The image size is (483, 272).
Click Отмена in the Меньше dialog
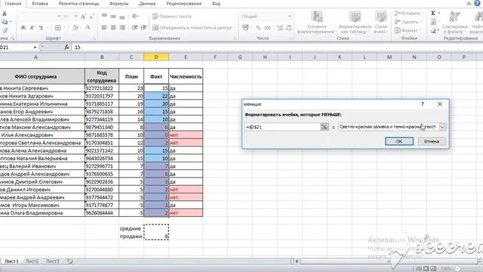[431, 141]
